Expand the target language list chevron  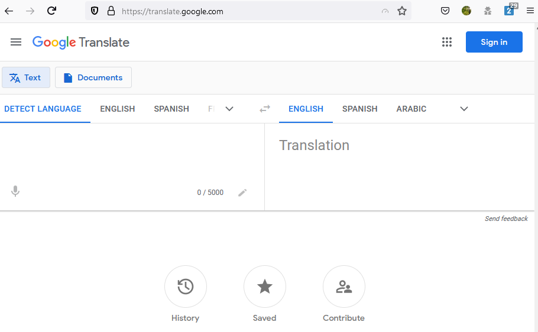pyautogui.click(x=464, y=109)
